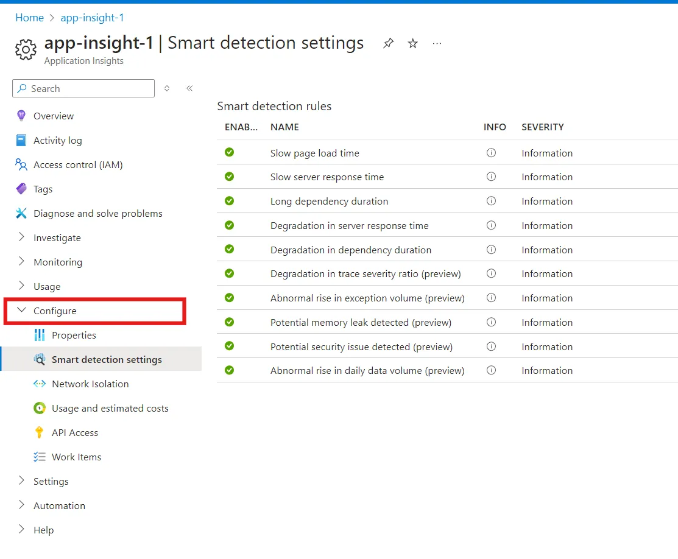Show info for Degradation in dependency duration
The height and width of the screenshot is (559, 678).
[491, 250]
